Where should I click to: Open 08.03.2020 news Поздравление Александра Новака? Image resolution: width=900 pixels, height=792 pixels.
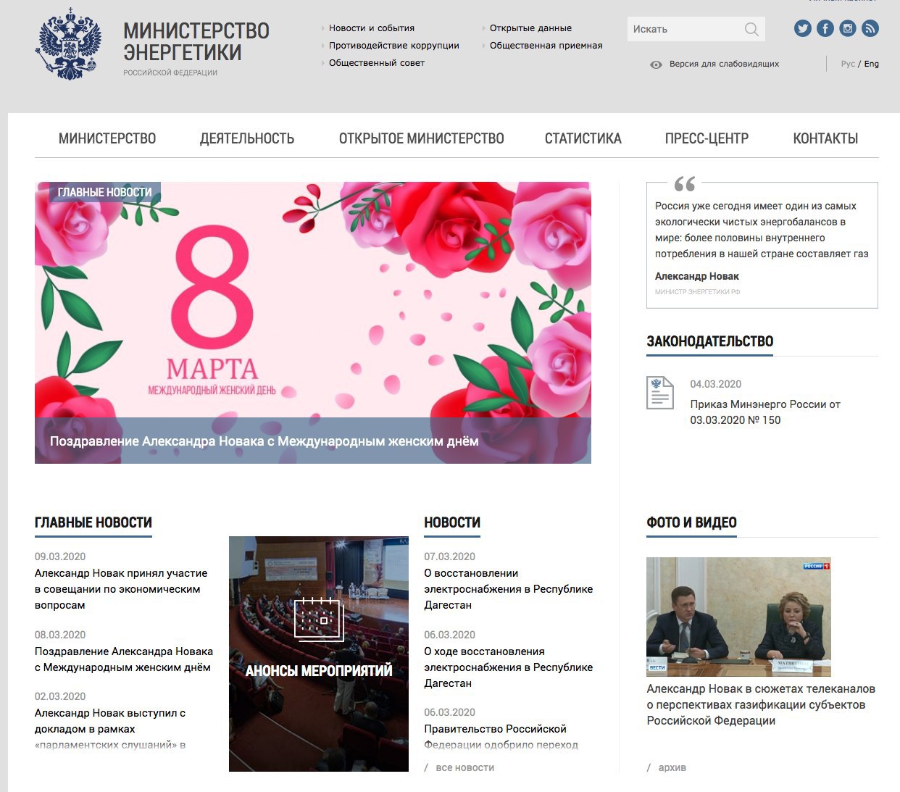tap(124, 659)
